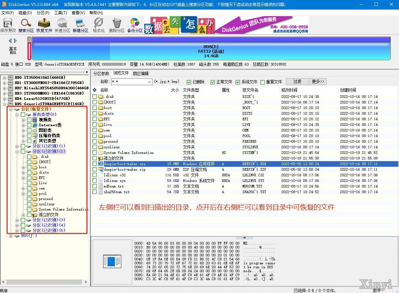Sort by 修改时间 column header
The image size is (399, 293).
point(289,90)
